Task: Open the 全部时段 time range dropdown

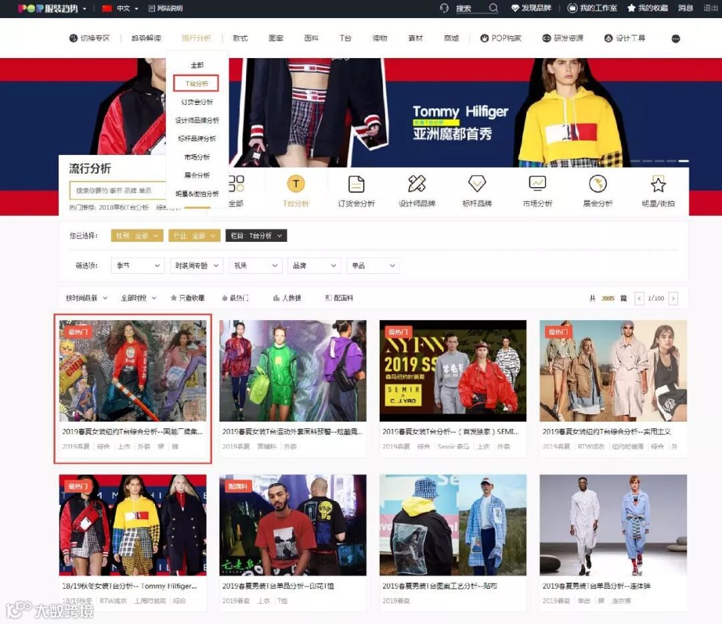Action: pos(138,298)
